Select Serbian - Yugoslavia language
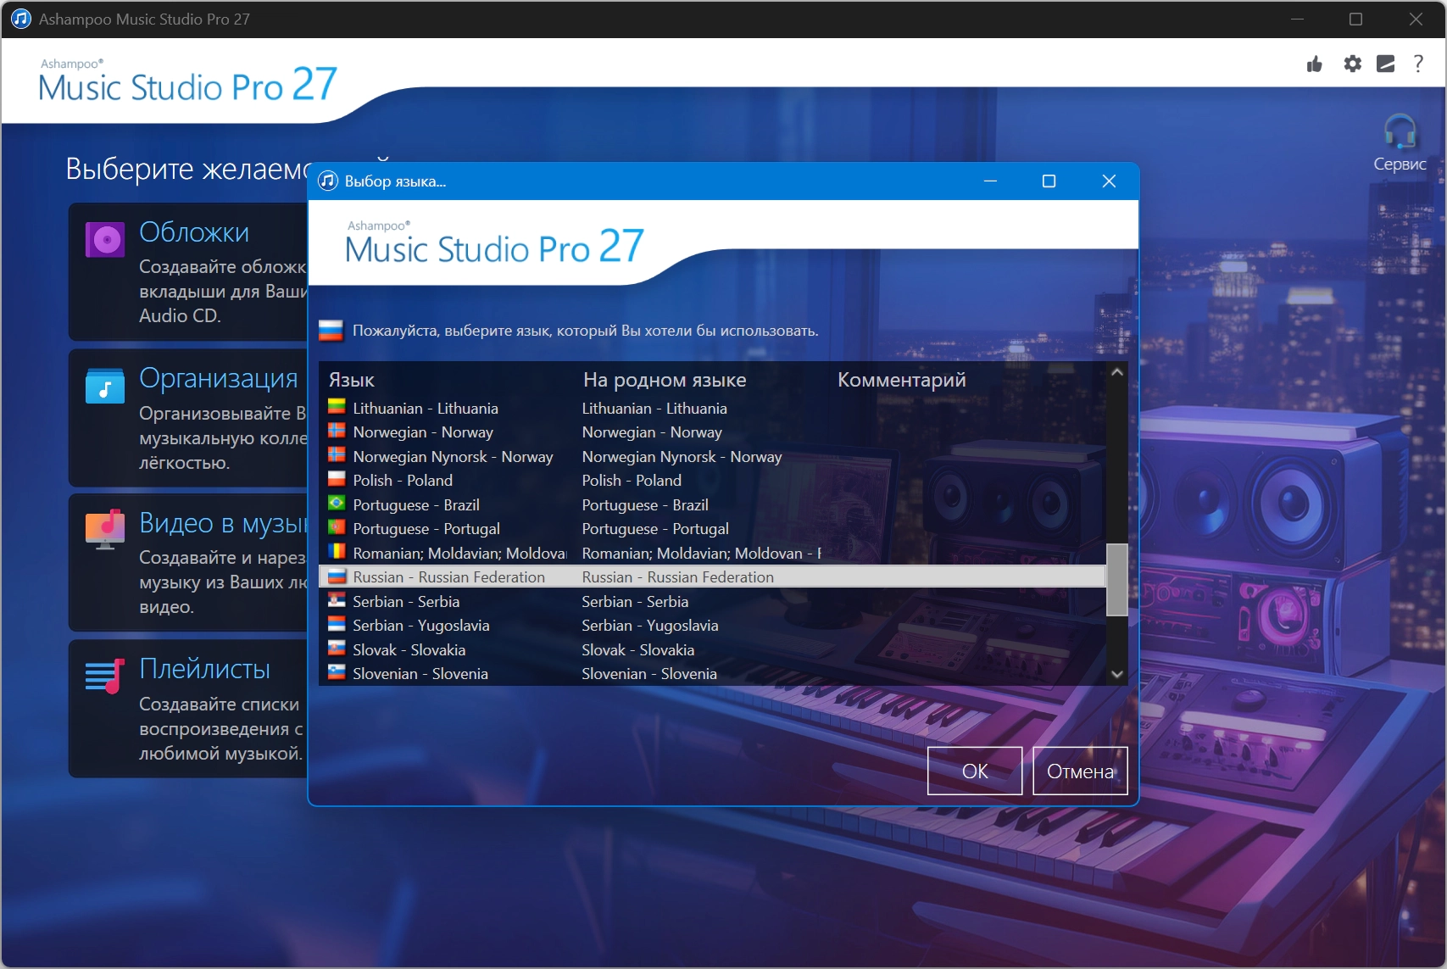The height and width of the screenshot is (969, 1447). click(x=421, y=625)
